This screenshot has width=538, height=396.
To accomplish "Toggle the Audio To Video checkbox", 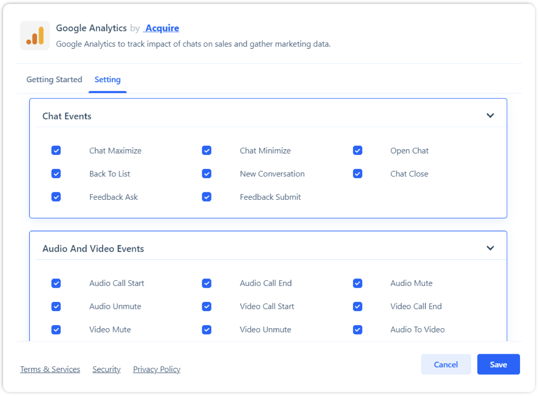I will (357, 330).
